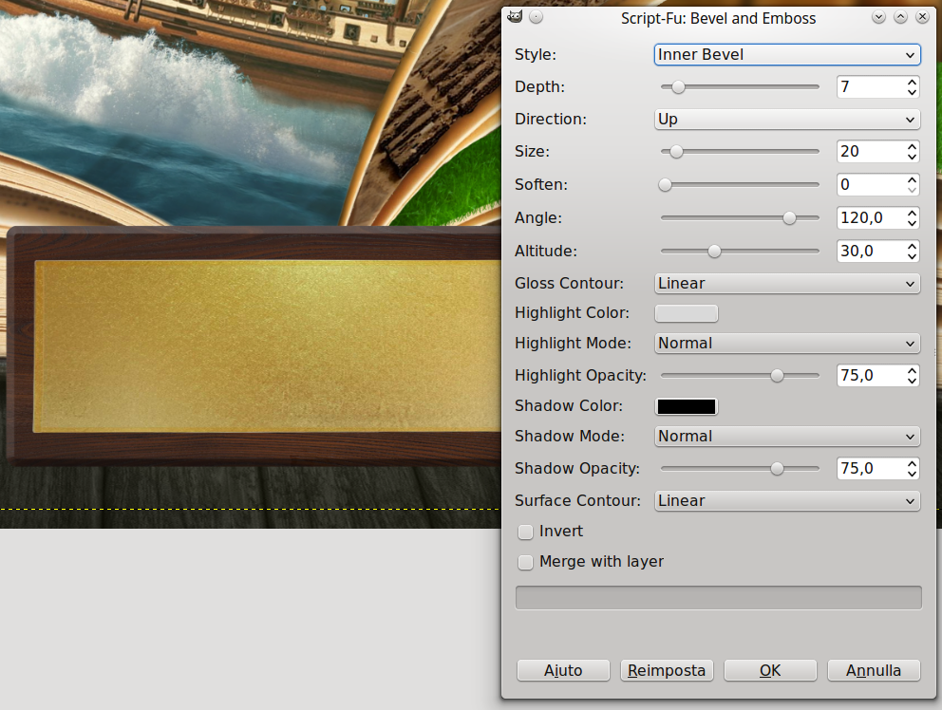
Task: Decrease Size with the down stepper arrow
Action: tap(912, 157)
